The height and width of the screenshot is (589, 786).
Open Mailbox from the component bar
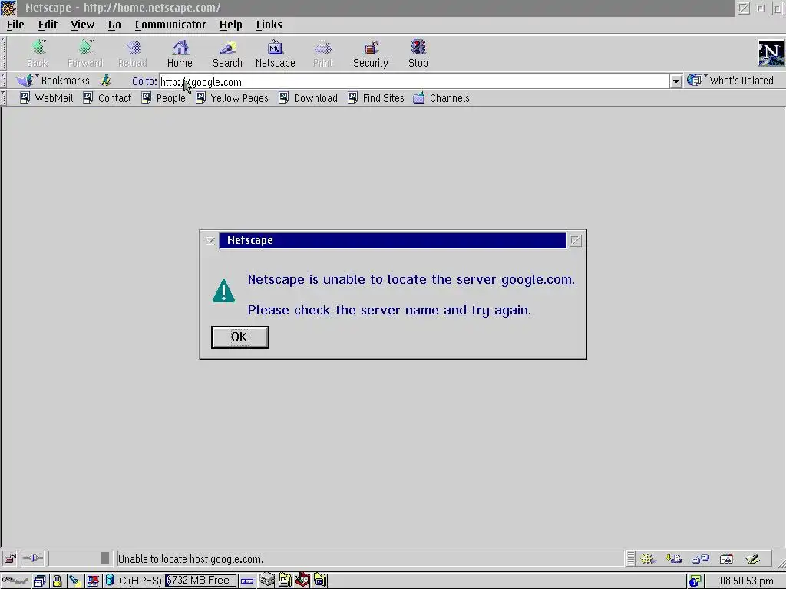[x=674, y=558]
